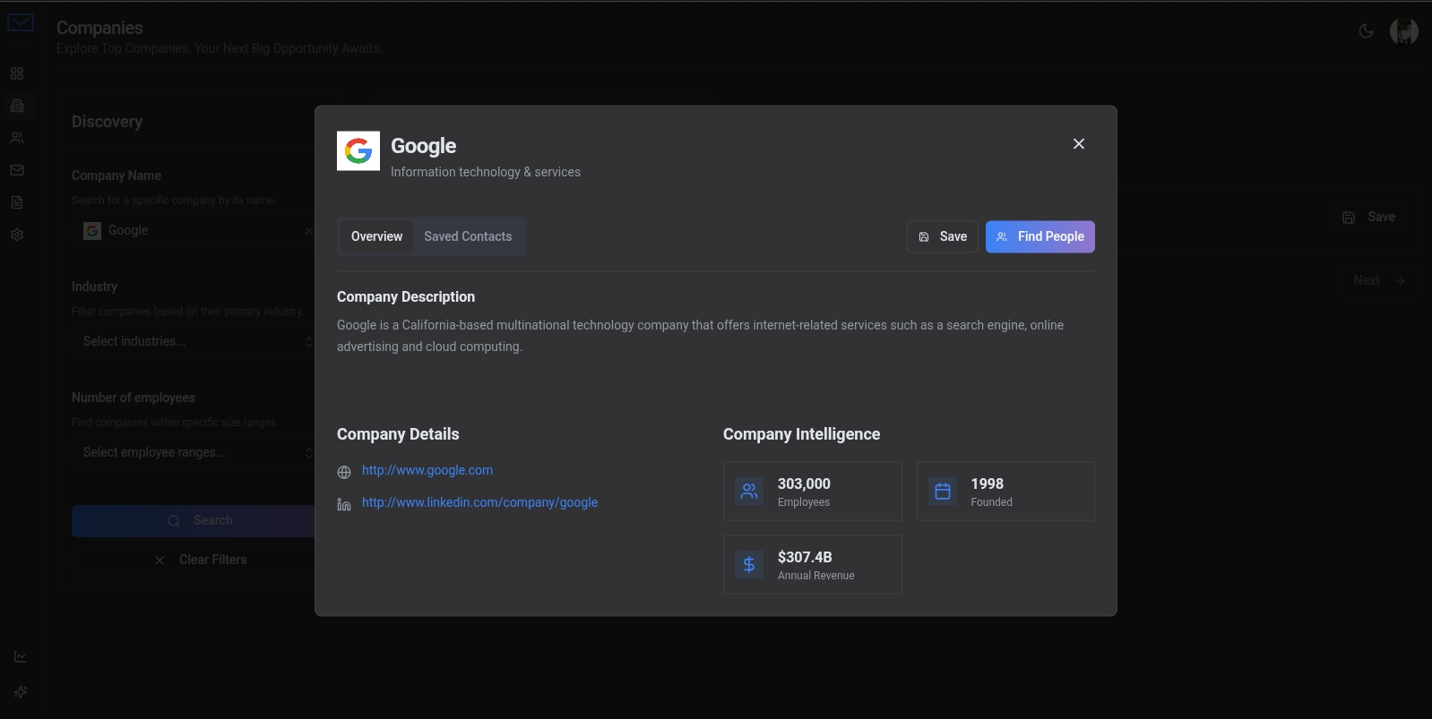Click the Find People button

(1040, 236)
